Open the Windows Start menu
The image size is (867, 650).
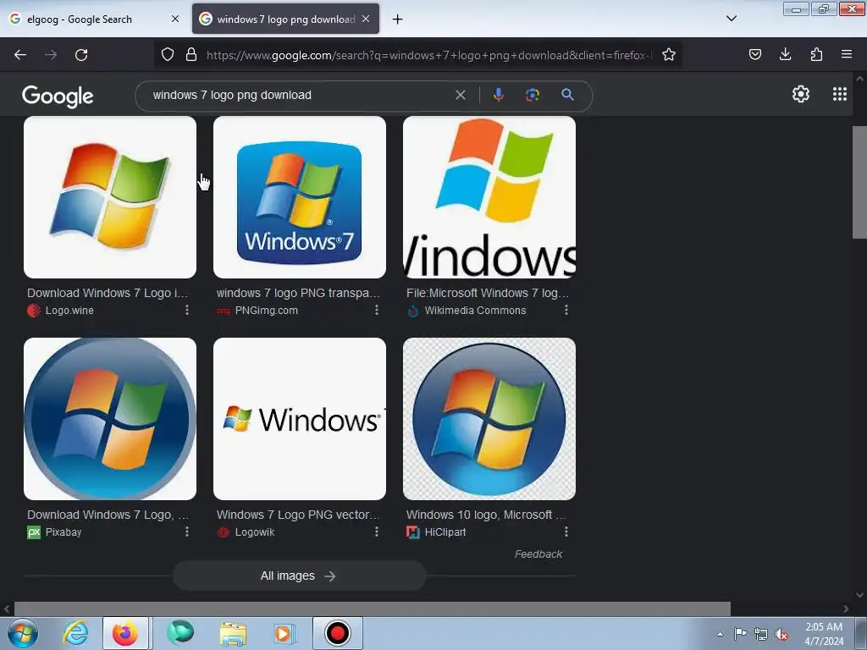23,633
